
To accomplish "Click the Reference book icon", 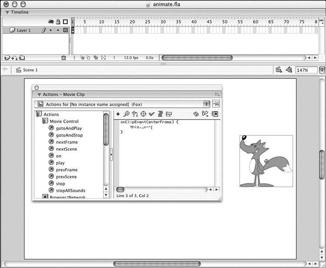I will pyautogui.click(x=196, y=114).
